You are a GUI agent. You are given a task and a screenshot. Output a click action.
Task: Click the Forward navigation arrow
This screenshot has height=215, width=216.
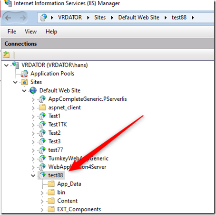coord(23,18)
